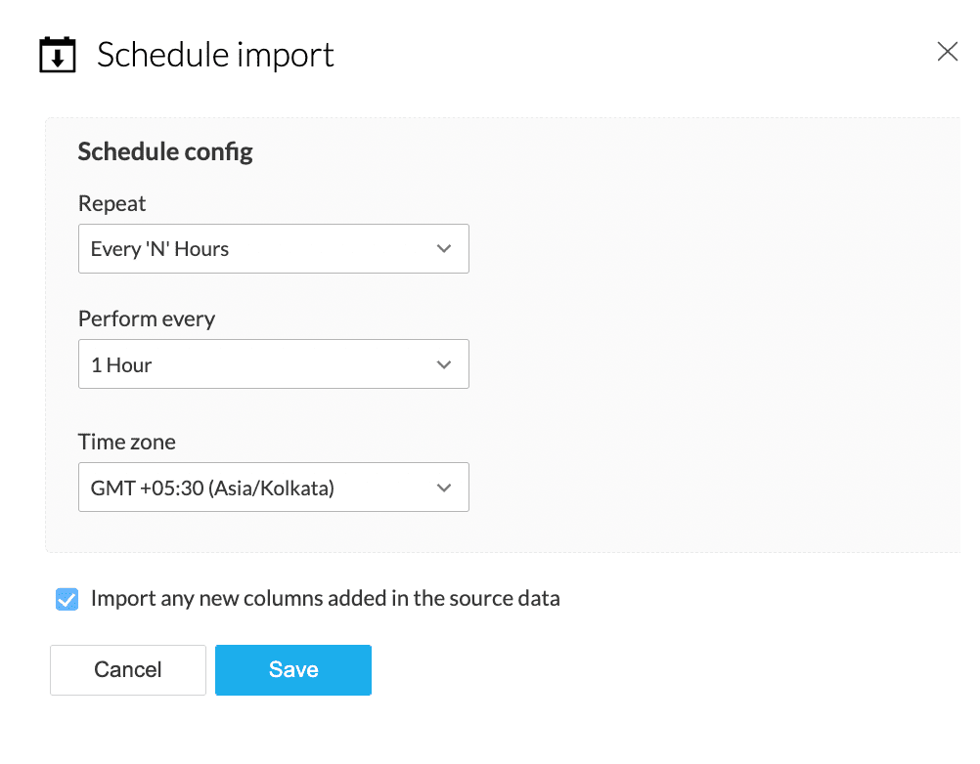The image size is (980, 764).
Task: Click the Schedule import title text
Action: 215,55
